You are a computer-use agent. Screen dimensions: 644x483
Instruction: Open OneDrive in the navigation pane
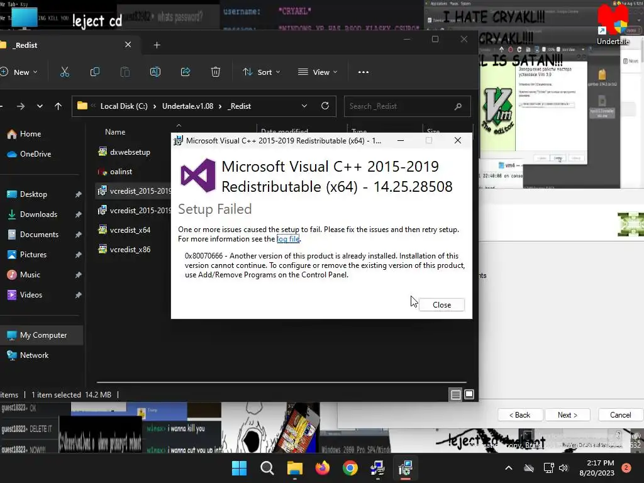(35, 154)
